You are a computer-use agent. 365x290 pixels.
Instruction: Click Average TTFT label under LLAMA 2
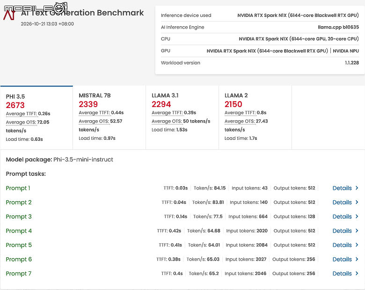click(240, 113)
